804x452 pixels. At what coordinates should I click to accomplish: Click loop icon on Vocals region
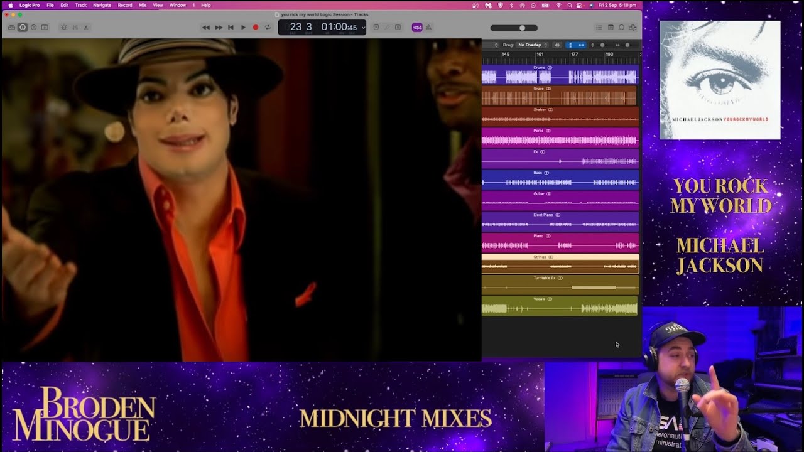click(x=550, y=299)
